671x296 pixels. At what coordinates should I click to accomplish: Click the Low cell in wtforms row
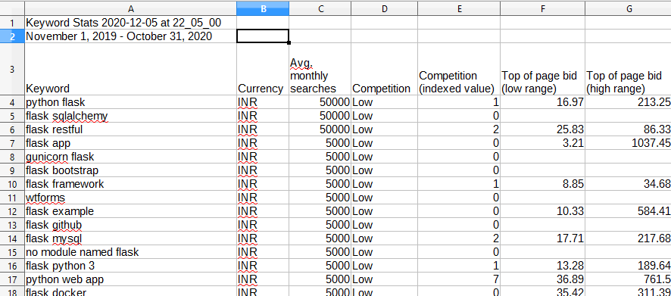click(384, 198)
